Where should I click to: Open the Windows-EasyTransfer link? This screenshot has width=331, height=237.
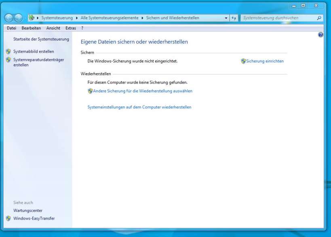[x=34, y=218]
